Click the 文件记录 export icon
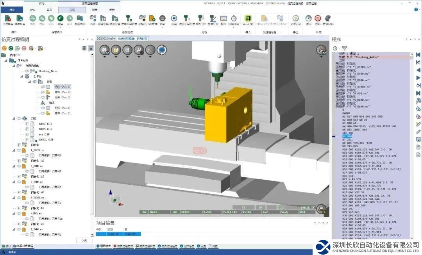The image size is (422, 255). pyautogui.click(x=295, y=19)
